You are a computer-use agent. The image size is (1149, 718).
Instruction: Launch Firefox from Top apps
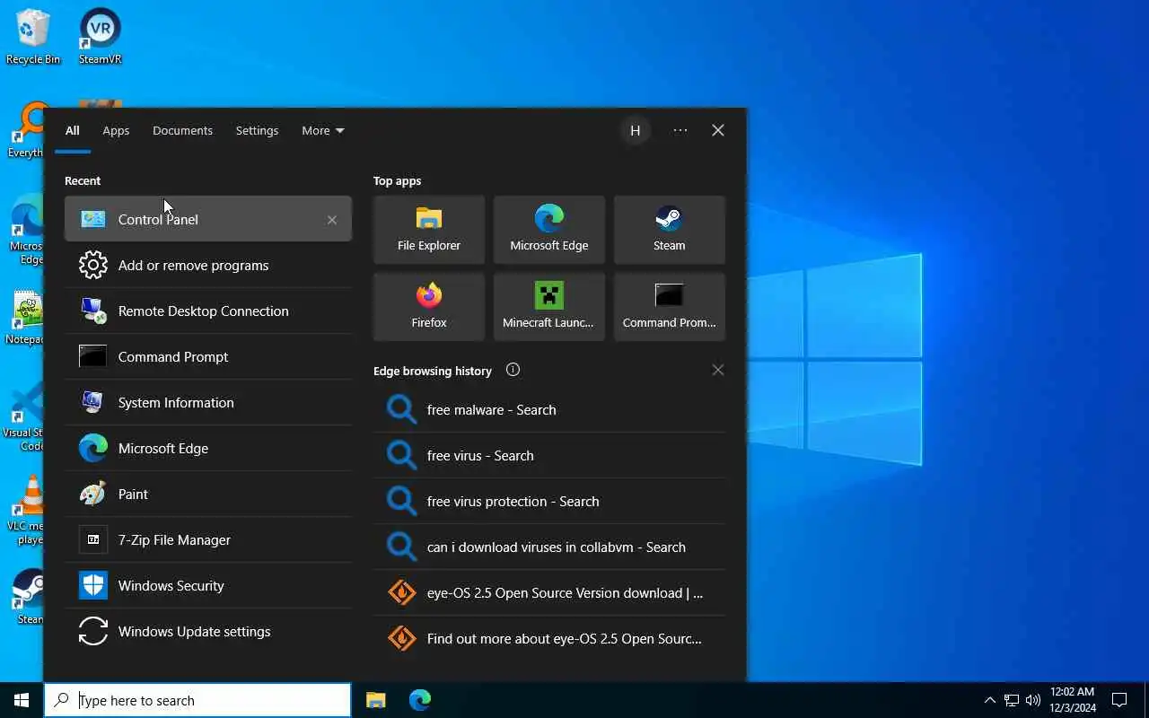coord(429,307)
